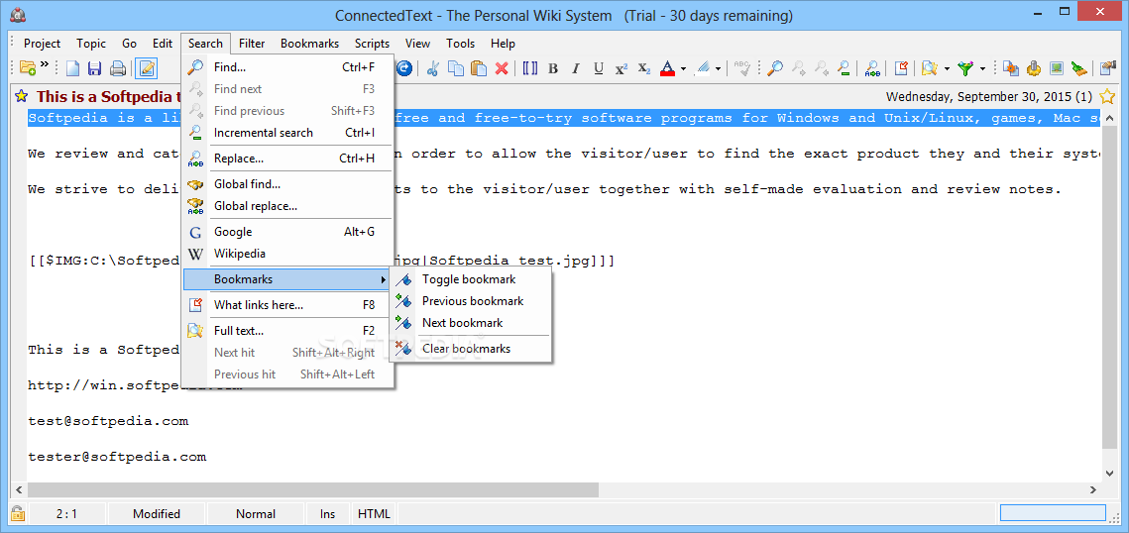The image size is (1129, 533).
Task: Select Google search menu entry
Action: (288, 232)
